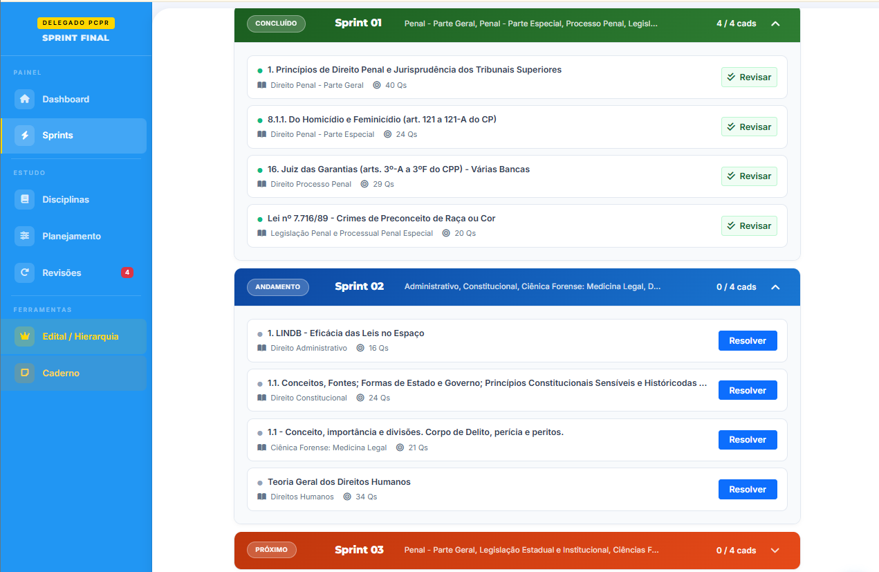Click the ANDAMENTO status badge

[278, 287]
